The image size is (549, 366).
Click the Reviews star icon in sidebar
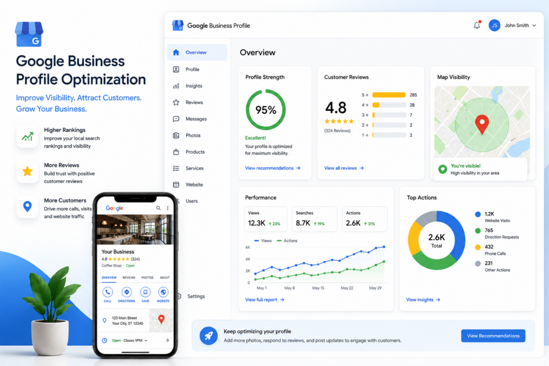176,102
